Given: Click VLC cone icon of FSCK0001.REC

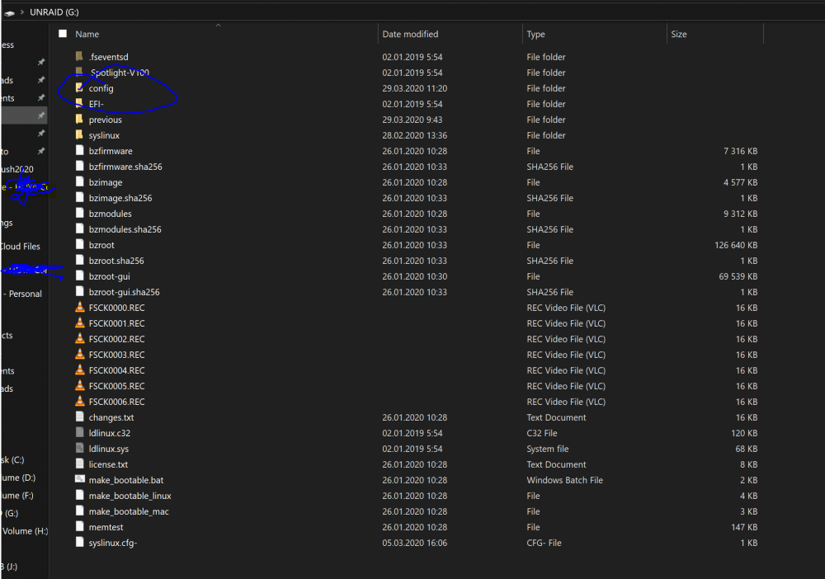Looking at the screenshot, I should [79, 322].
